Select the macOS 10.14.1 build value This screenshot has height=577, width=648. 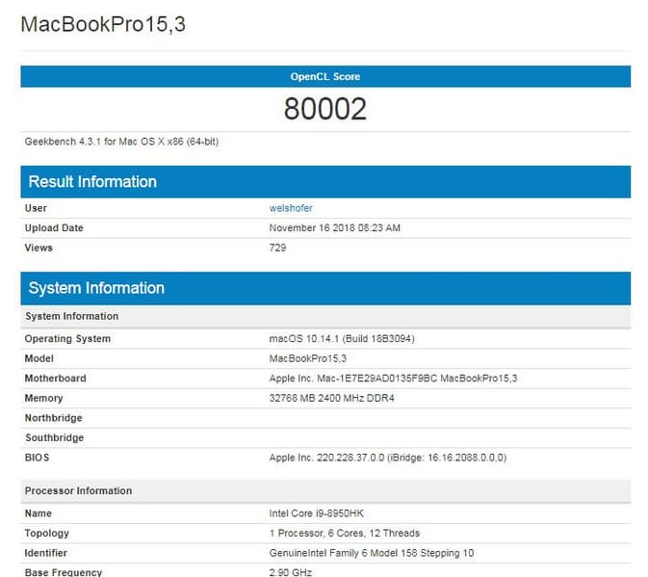(342, 338)
